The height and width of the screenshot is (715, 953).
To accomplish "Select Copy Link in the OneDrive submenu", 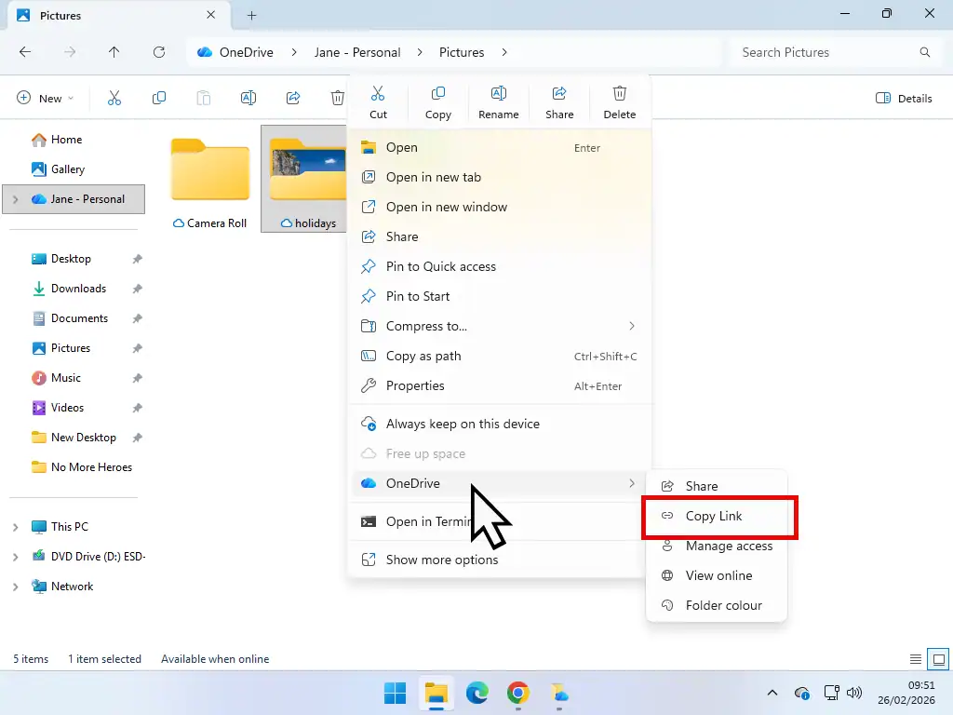I will tap(713, 516).
